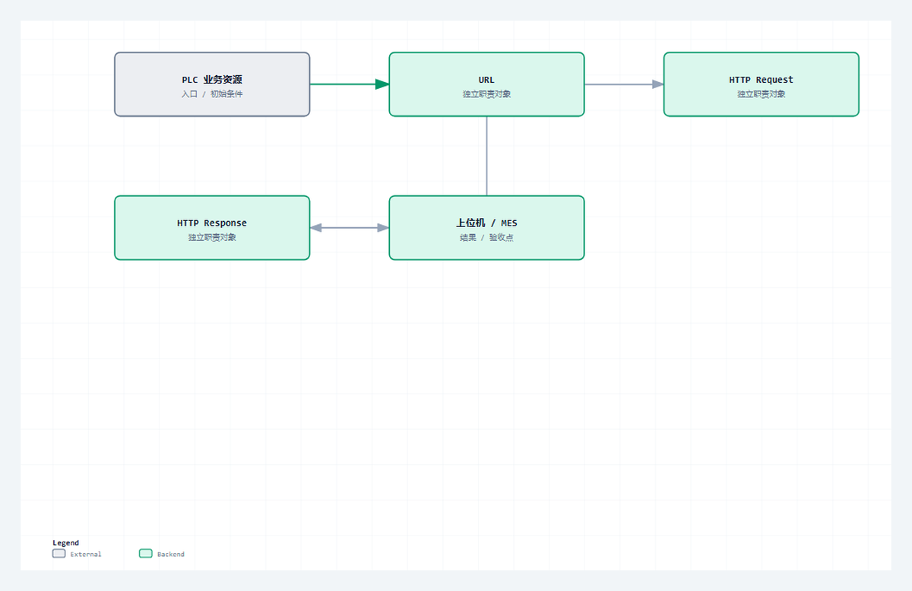Select the URL node box

486,84
